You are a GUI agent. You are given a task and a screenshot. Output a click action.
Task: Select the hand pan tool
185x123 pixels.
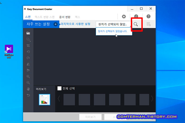[x=28, y=89]
